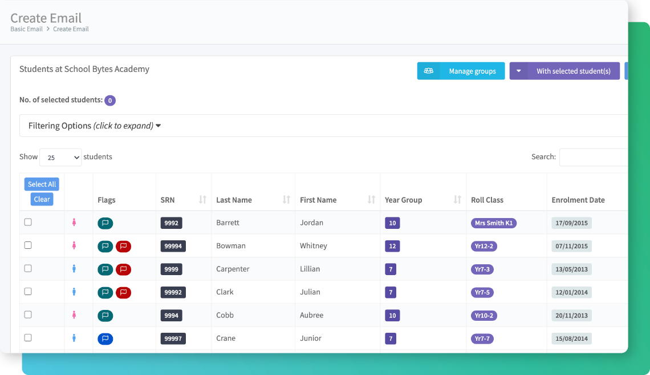Open the Basic Email breadcrumb link
Image resolution: width=650 pixels, height=375 pixels.
[27, 29]
